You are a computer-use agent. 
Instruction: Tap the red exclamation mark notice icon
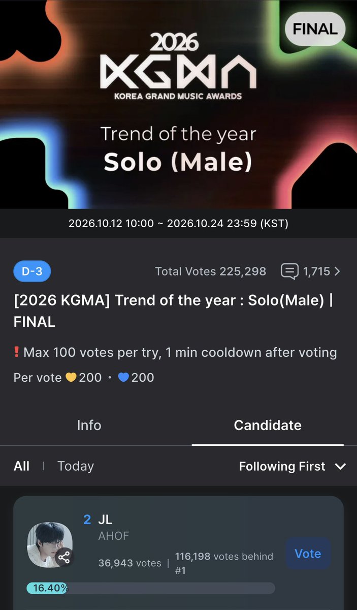(x=17, y=352)
